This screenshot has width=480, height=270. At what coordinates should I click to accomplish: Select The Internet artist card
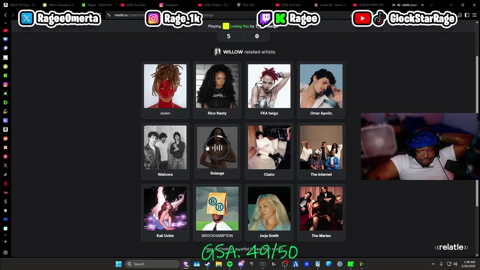[x=321, y=151]
